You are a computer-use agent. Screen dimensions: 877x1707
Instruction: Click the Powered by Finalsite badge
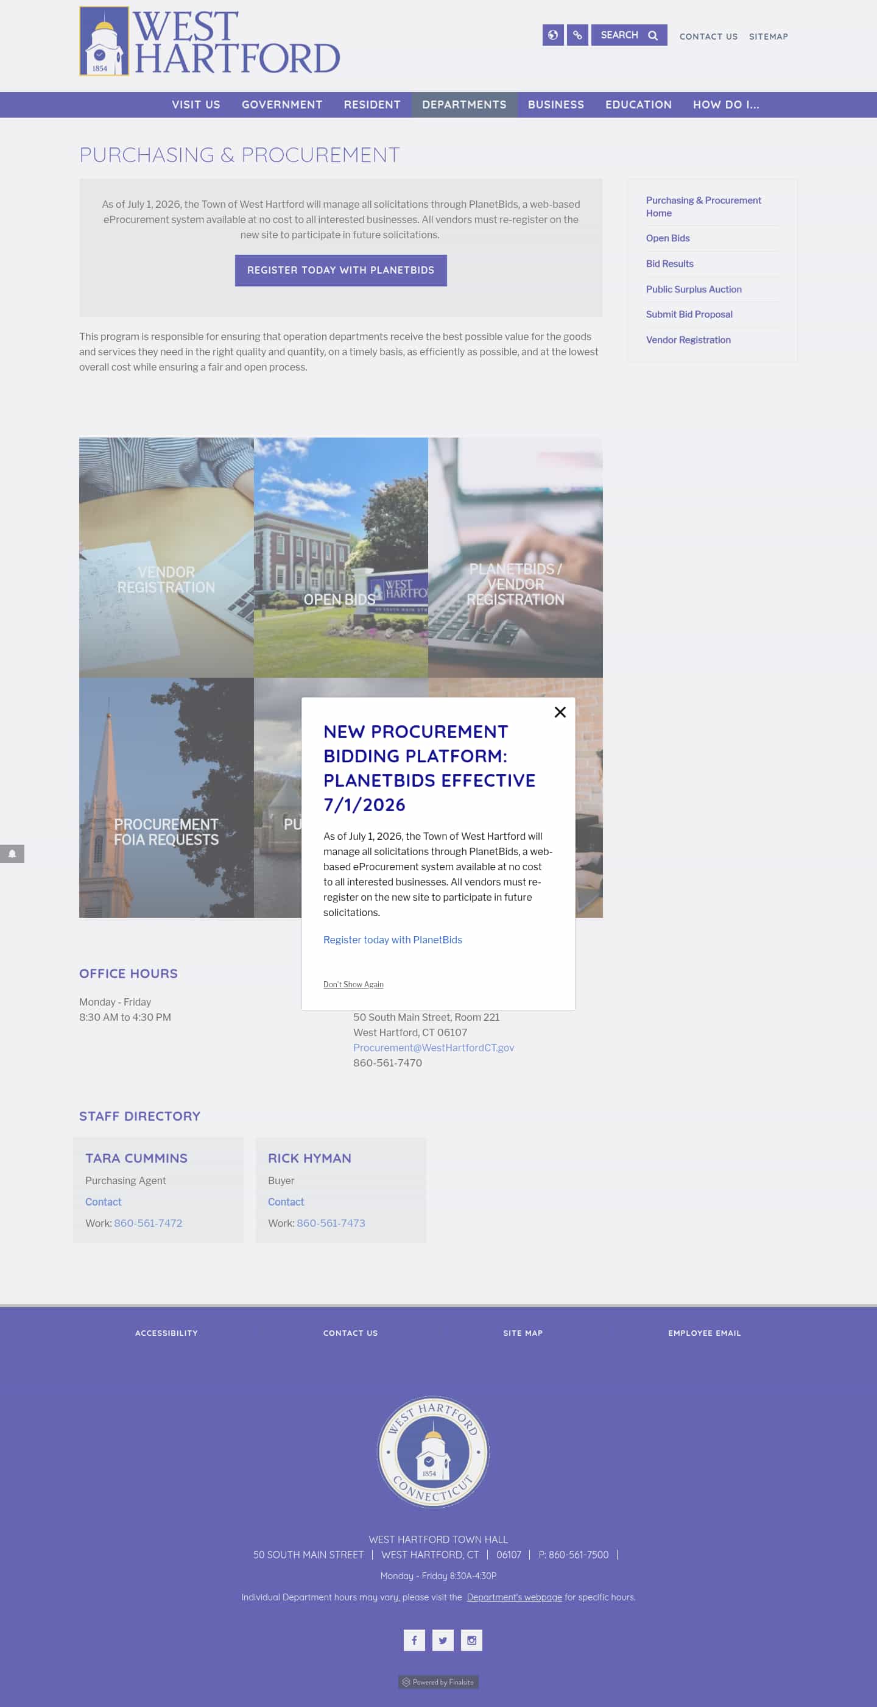tap(438, 1682)
